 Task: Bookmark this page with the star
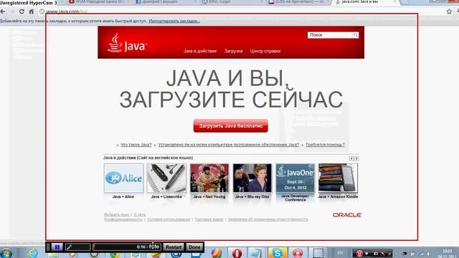pos(450,11)
